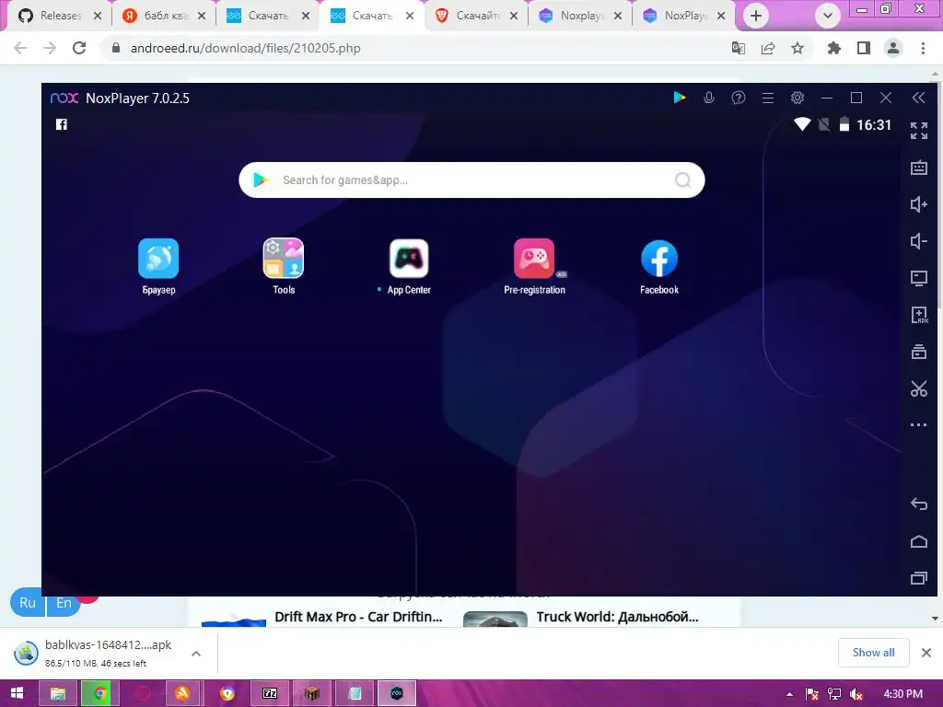Open NoxPlayer system settings gear
This screenshot has width=943, height=707.
click(797, 98)
